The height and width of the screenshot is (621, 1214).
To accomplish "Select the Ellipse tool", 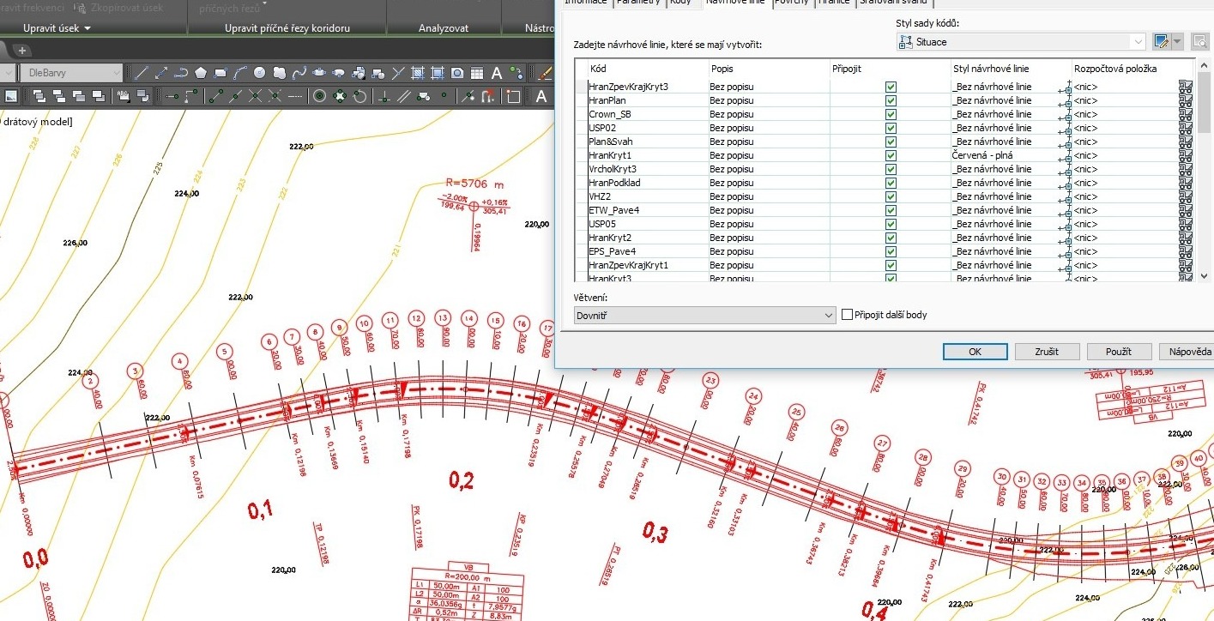I will 319,73.
